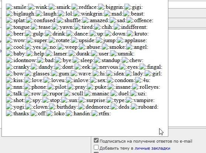Uncheck the e-mail reply subscription checkbox
Viewport: 206px width, 153px height.
(x=96, y=140)
